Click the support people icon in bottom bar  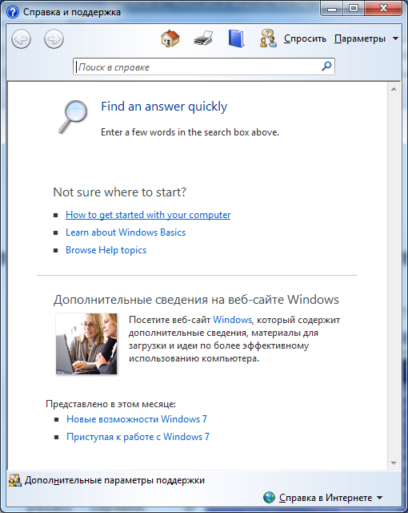click(15, 480)
